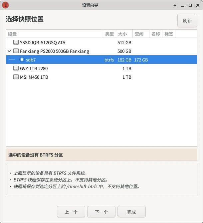Select the sdb7 partition radio button

coord(22,60)
